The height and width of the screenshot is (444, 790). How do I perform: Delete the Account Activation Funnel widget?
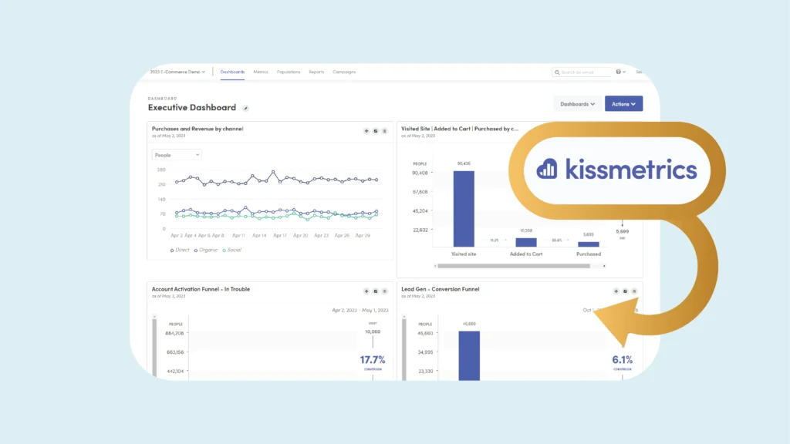(x=384, y=291)
